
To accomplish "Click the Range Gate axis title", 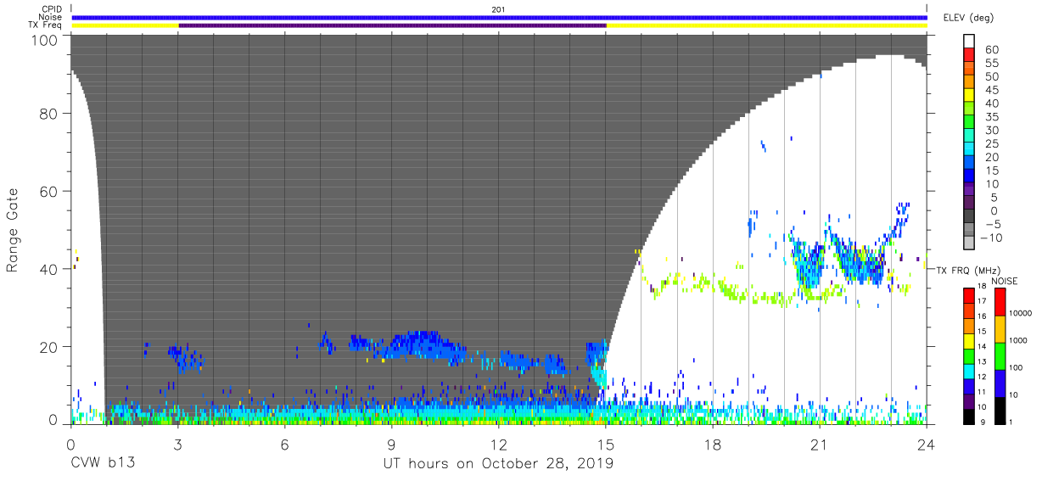I will coord(13,231).
